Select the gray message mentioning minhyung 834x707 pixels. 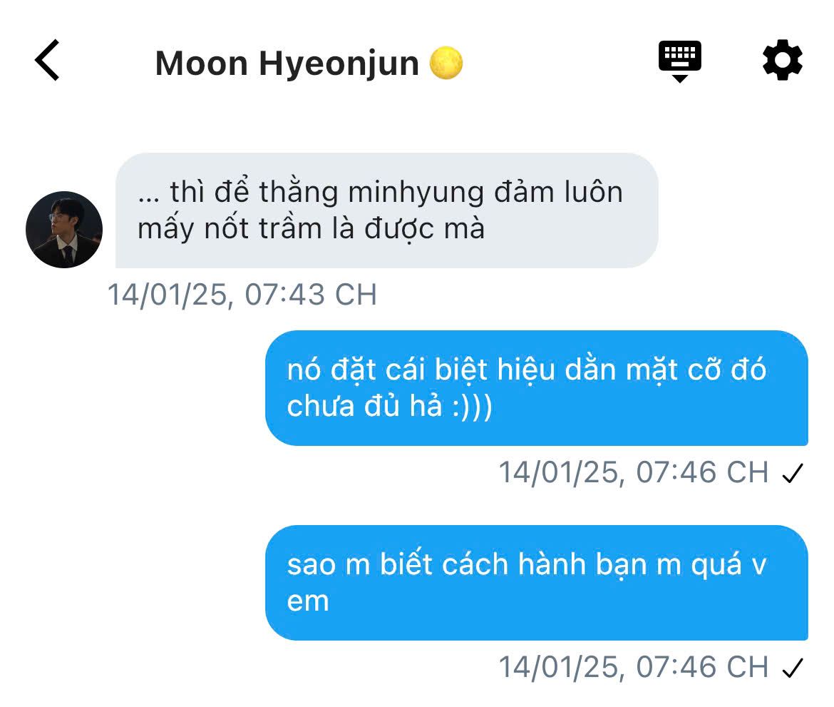point(386,210)
